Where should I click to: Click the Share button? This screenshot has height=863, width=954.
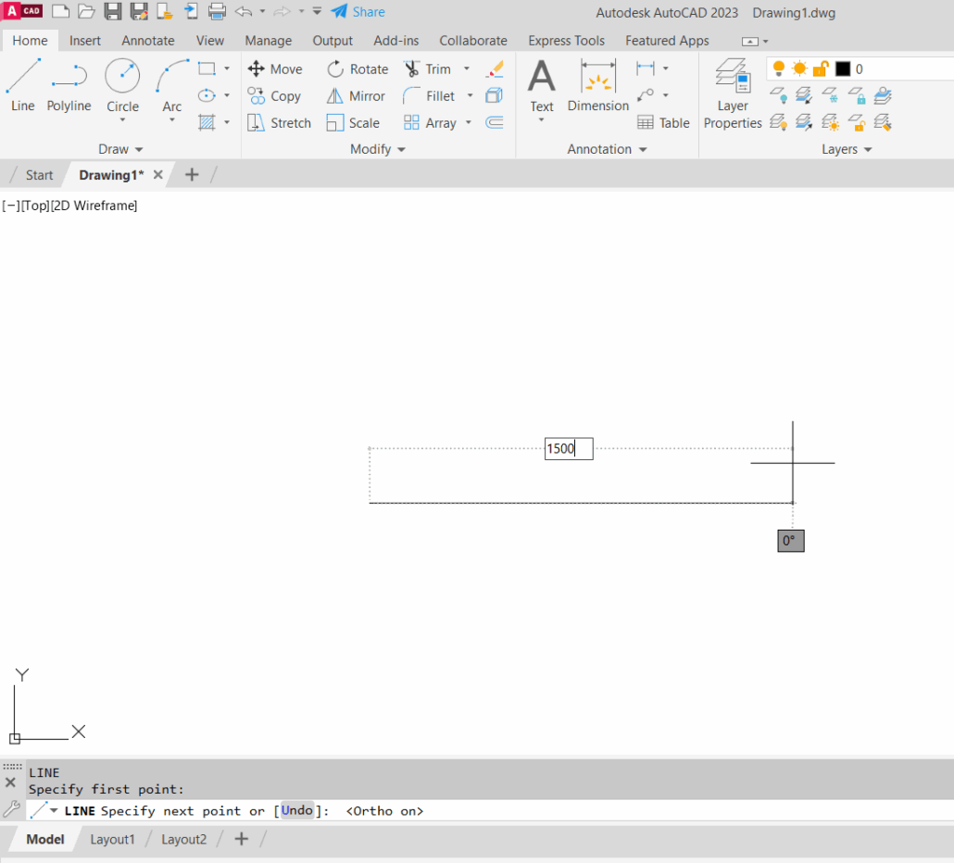(358, 12)
